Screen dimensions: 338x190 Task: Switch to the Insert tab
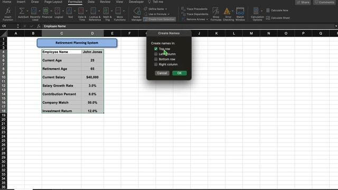(21, 2)
